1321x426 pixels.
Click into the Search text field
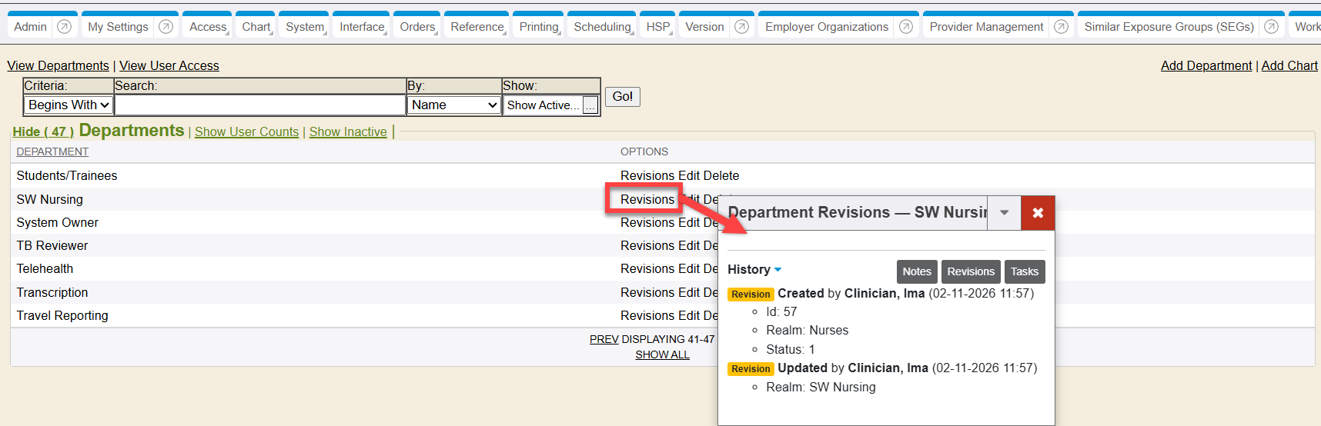pyautogui.click(x=259, y=105)
